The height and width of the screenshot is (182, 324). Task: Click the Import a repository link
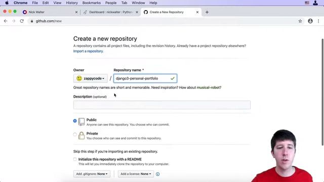click(x=88, y=51)
